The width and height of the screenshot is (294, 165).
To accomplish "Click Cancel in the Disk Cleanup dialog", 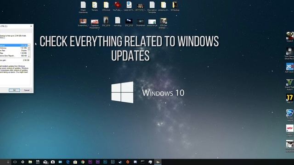I will click(27, 90).
